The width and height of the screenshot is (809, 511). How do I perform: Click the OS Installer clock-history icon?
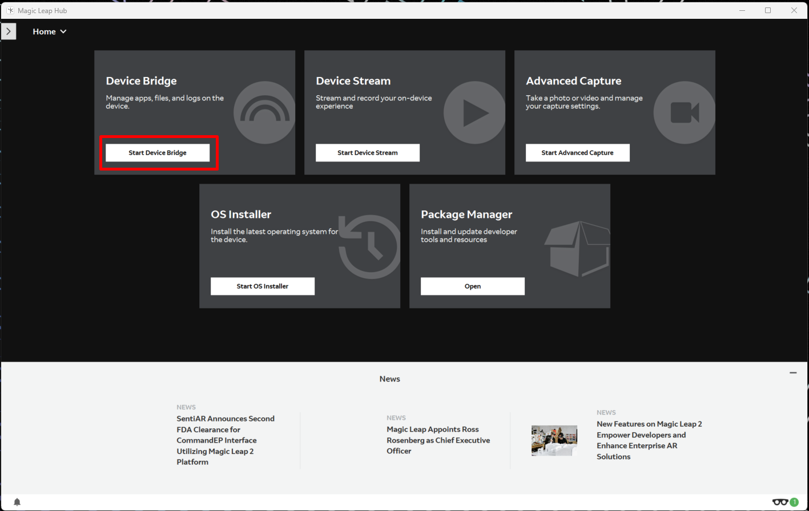369,246
